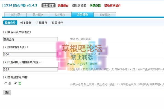Open the 在线排行 sub-tab

tap(42, 23)
